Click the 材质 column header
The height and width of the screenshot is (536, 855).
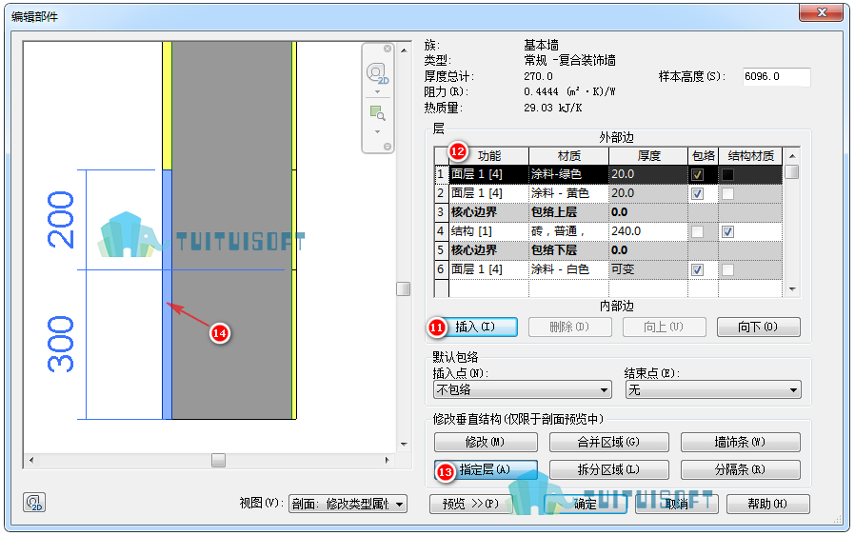[568, 156]
